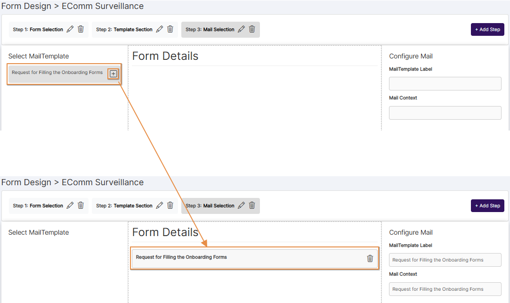
Task: Select the Request for Filling the Onboarding Forms template
Action: [57, 72]
